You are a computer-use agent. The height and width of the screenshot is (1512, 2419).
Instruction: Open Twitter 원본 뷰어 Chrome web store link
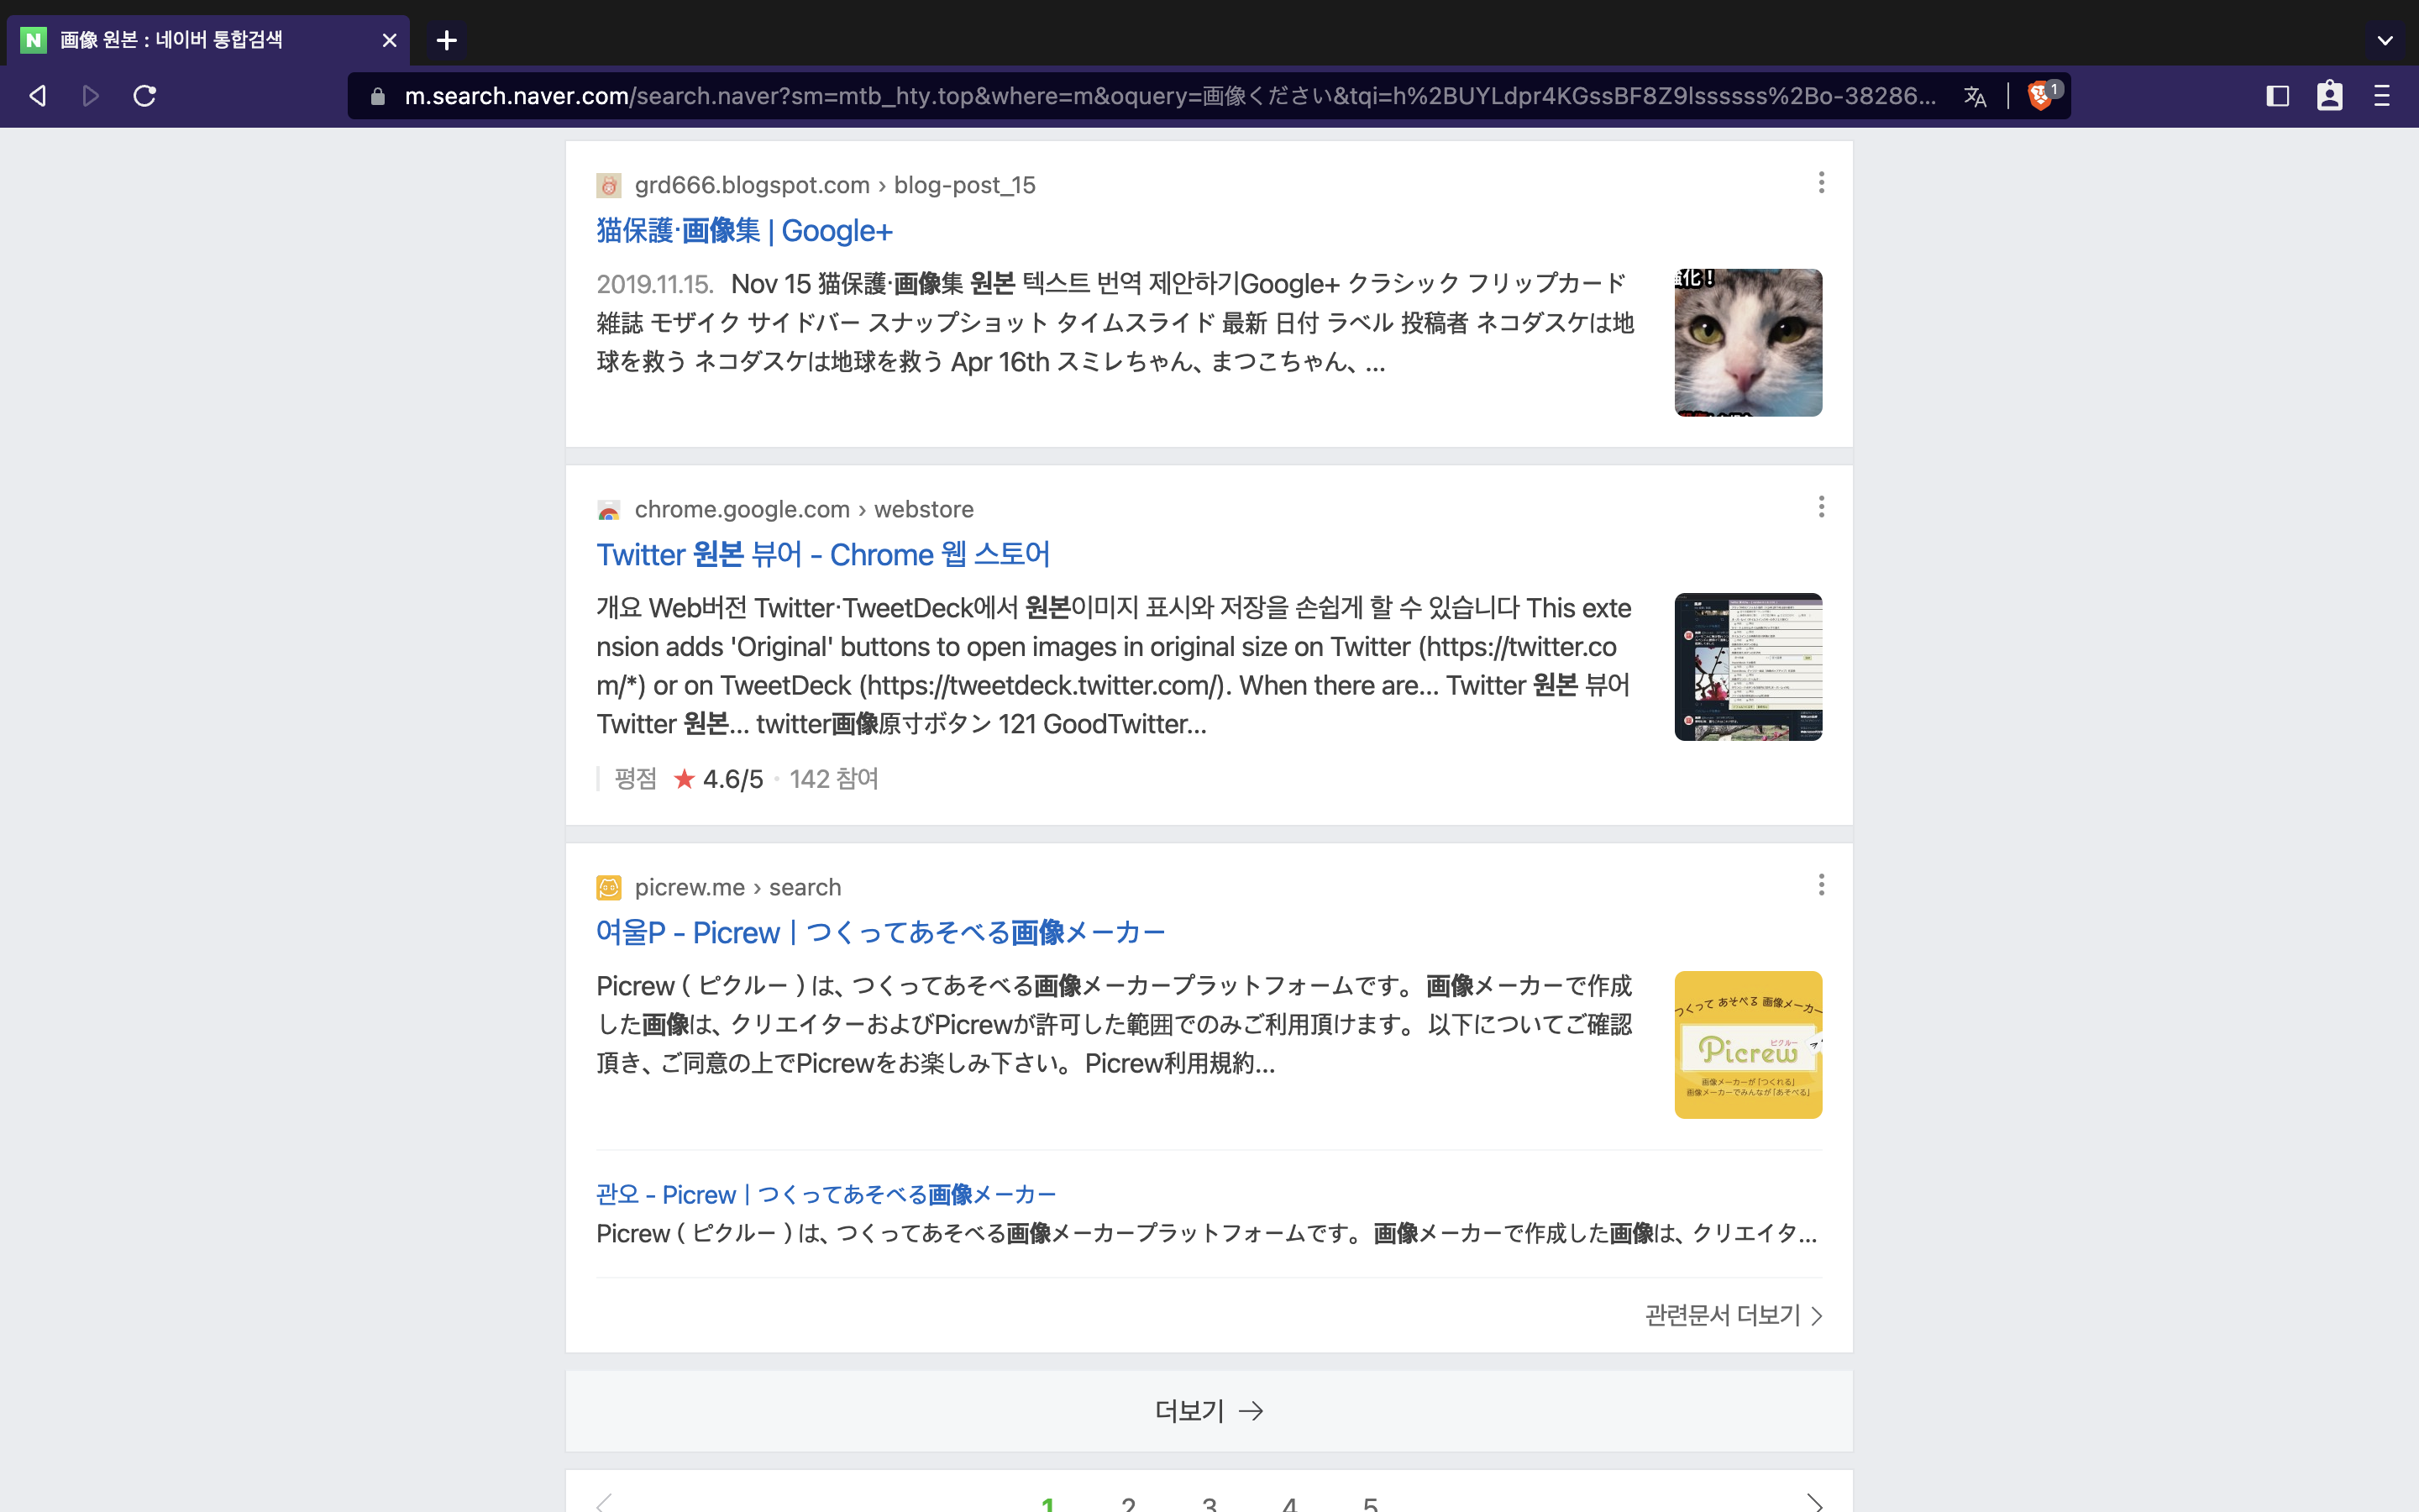click(822, 555)
